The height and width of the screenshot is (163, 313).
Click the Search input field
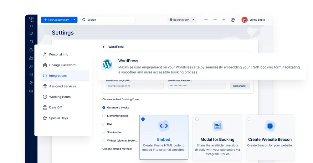coord(108,20)
